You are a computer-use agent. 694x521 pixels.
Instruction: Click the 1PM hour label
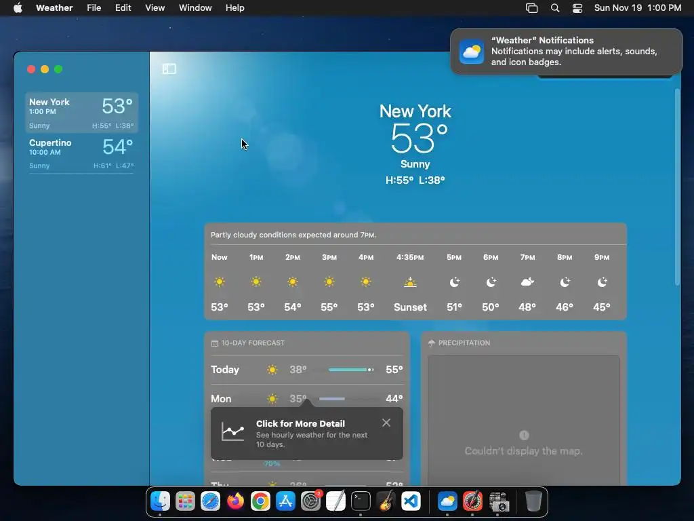click(256, 257)
